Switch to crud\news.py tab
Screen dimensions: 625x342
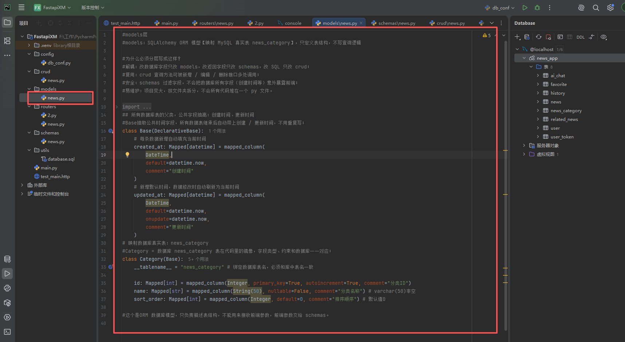click(x=447, y=23)
